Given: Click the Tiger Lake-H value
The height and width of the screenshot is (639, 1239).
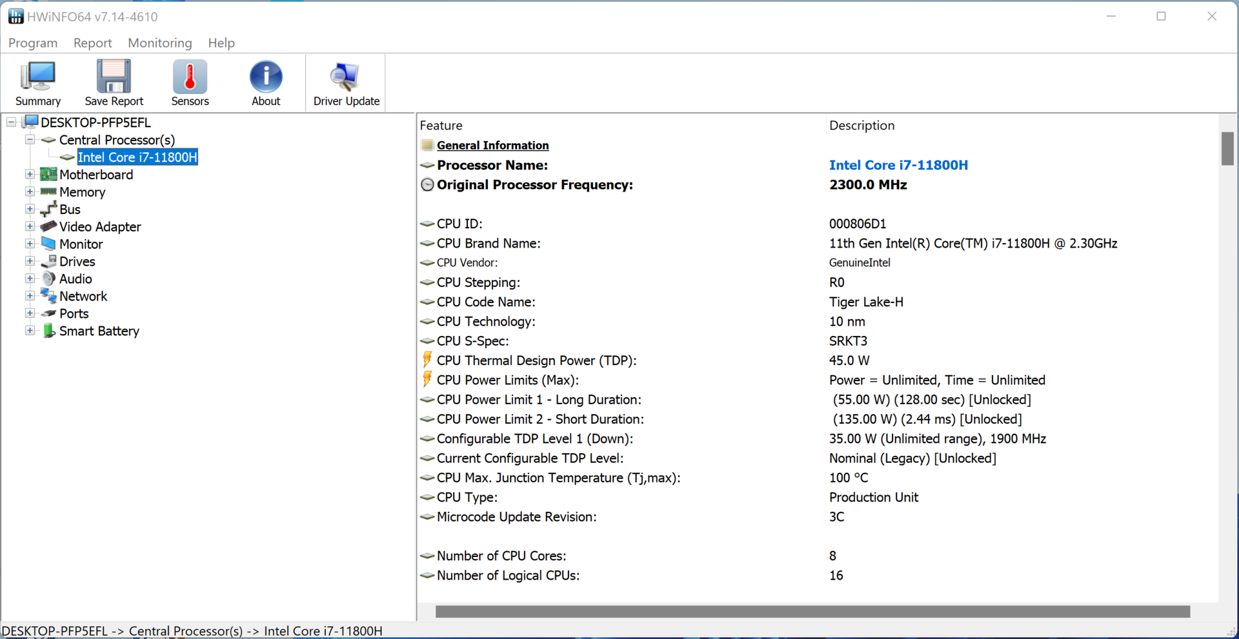Looking at the screenshot, I should tap(866, 302).
